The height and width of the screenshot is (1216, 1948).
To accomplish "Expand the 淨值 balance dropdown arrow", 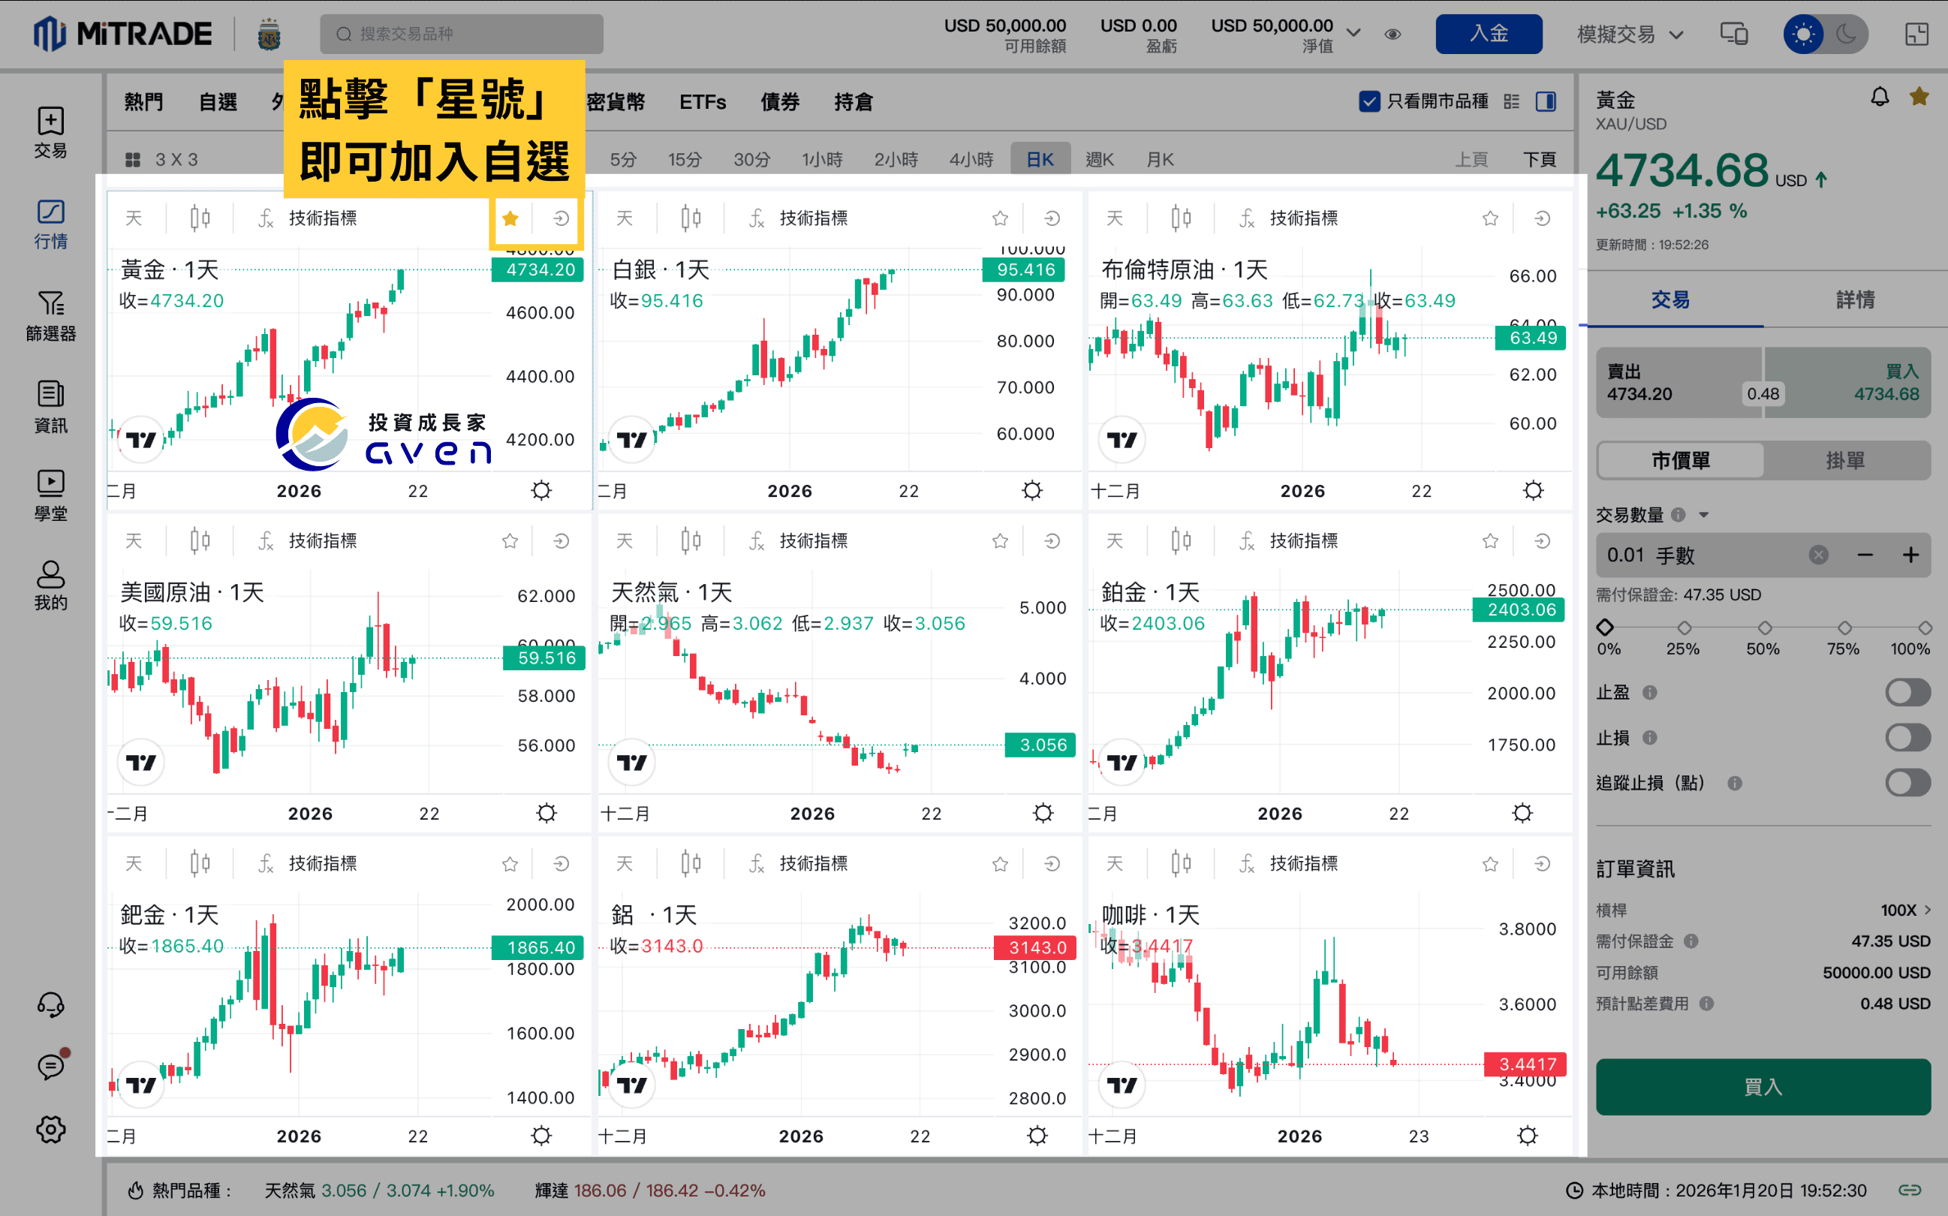I will (1354, 34).
